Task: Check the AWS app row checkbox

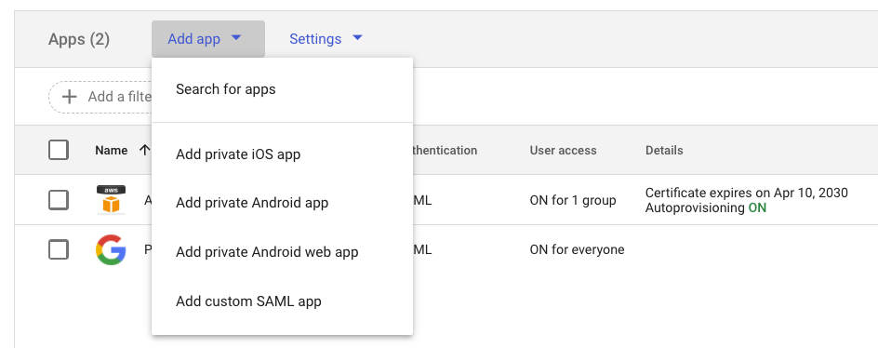Action: pyautogui.click(x=59, y=200)
